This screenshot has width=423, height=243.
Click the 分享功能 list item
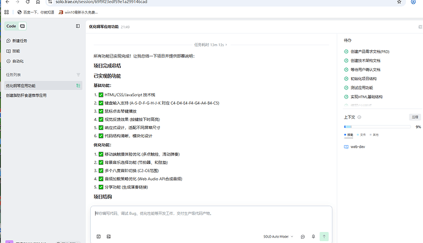(x=126, y=187)
